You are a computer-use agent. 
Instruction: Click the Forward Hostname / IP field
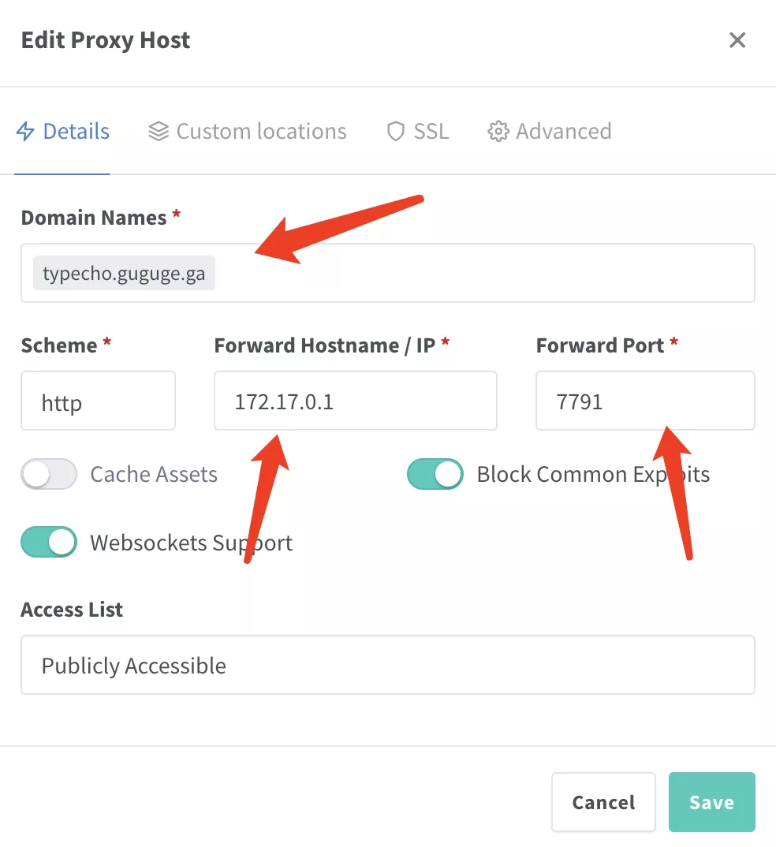click(355, 401)
